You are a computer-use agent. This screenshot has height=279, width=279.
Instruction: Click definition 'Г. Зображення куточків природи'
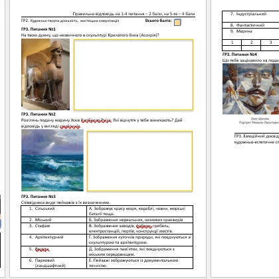139,240
